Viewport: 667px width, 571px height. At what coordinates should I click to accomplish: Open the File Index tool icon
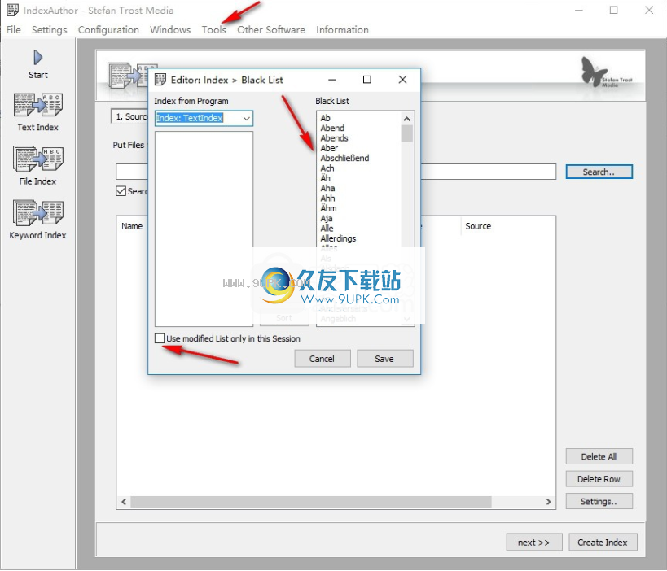tap(37, 159)
